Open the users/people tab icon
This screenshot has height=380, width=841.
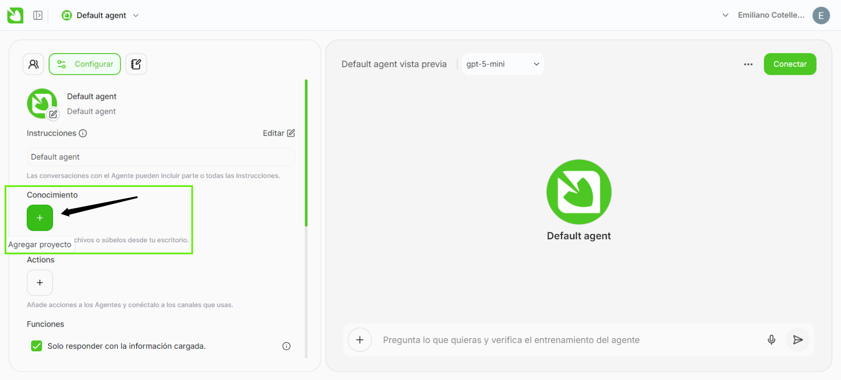[34, 64]
